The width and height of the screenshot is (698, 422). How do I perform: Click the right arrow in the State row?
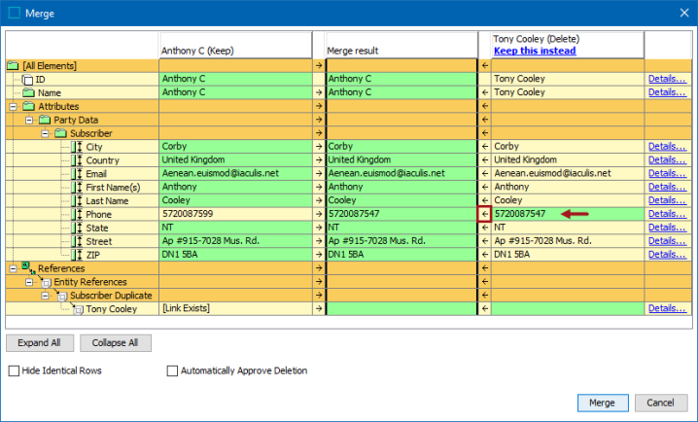coord(319,228)
